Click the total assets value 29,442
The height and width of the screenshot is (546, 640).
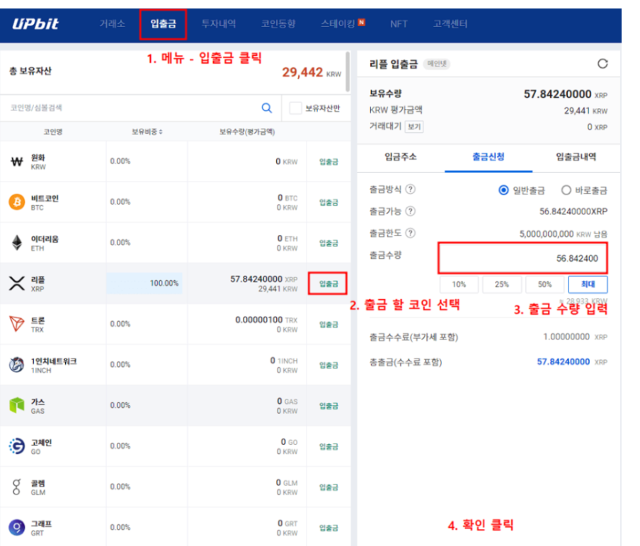coord(302,73)
